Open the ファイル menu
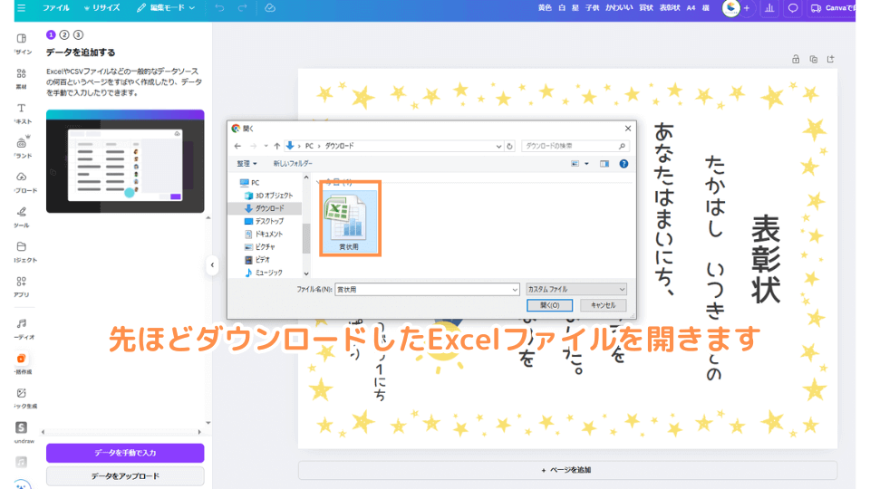 [x=55, y=8]
